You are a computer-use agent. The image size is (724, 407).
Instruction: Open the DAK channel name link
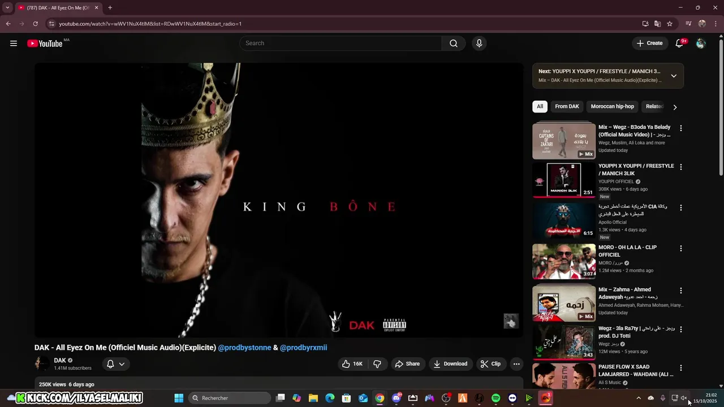tap(60, 361)
